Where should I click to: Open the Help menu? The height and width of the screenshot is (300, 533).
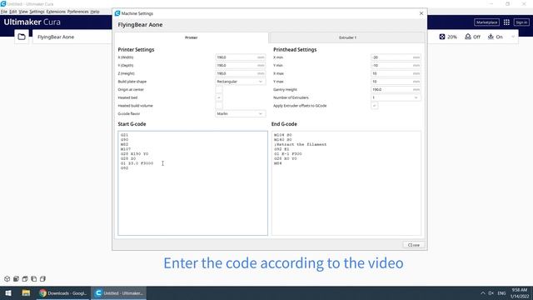coord(95,12)
